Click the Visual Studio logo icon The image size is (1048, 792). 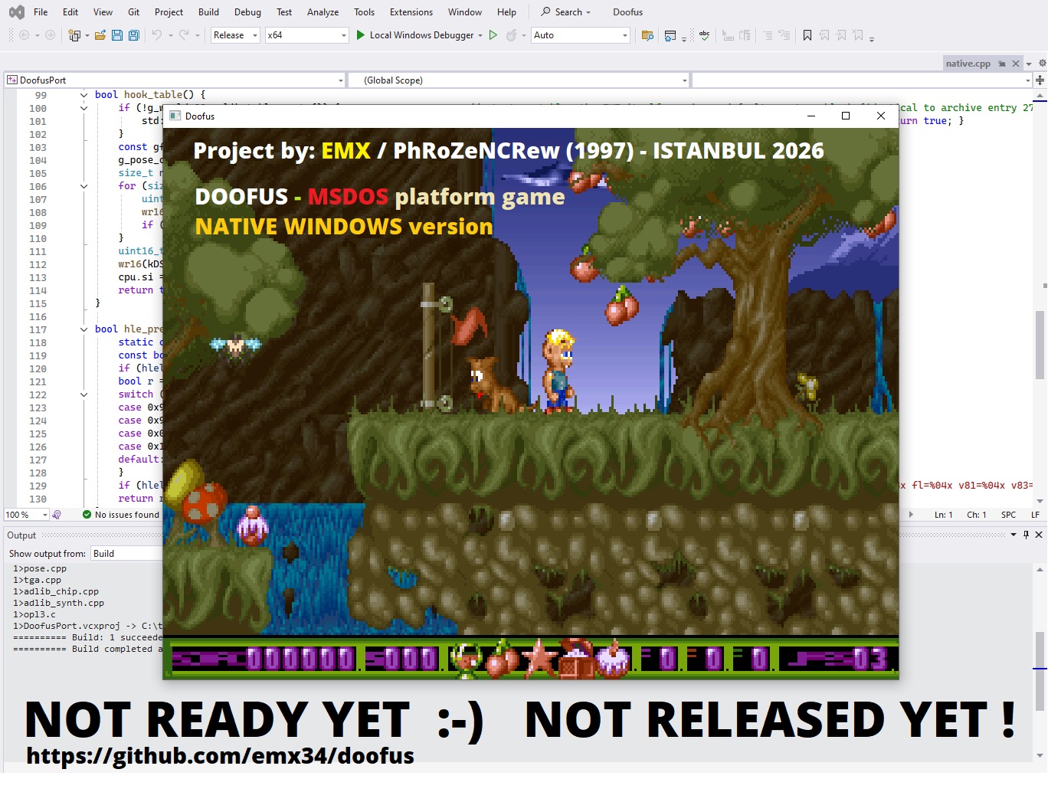[16, 12]
